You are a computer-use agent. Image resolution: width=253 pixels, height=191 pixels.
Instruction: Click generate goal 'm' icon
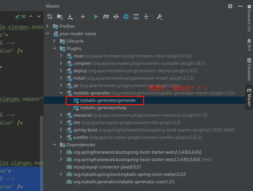pos(76,101)
